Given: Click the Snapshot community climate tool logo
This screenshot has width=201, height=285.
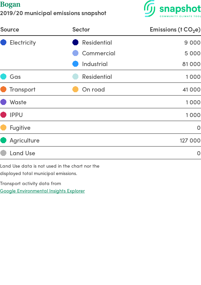Looking at the screenshot, I should [172, 9].
